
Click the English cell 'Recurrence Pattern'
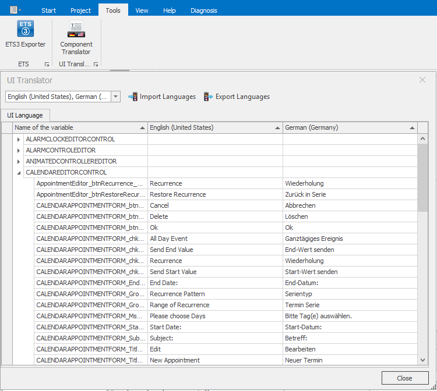(215, 294)
